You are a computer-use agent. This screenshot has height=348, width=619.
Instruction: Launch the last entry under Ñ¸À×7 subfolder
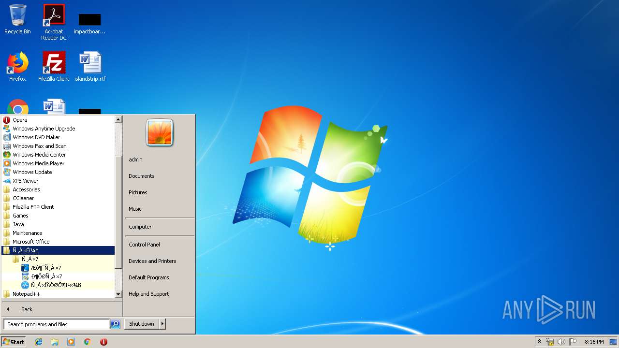[x=58, y=285]
